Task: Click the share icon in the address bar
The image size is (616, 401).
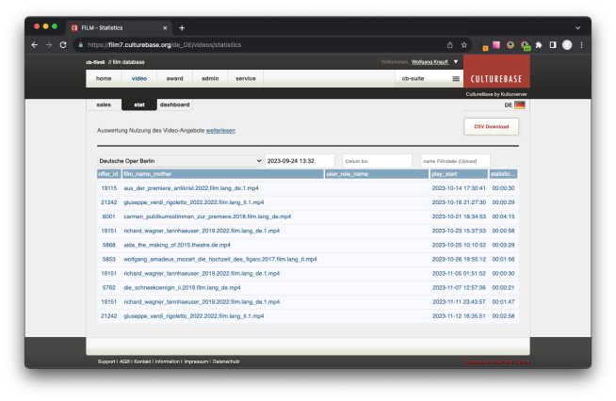Action: (449, 44)
